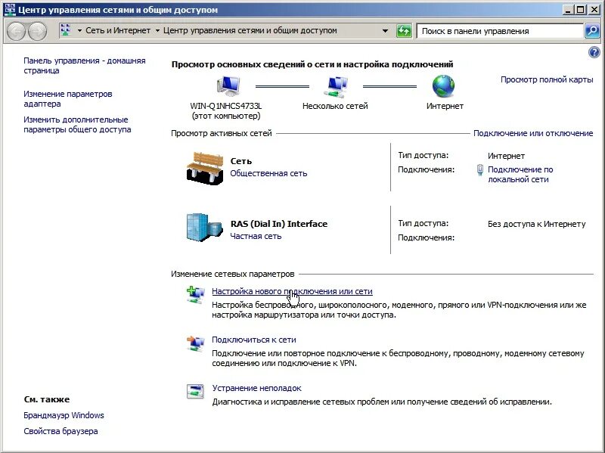Image resolution: width=605 pixels, height=453 pixels.
Task: Click the 'Сеть' network name text
Action: click(241, 161)
